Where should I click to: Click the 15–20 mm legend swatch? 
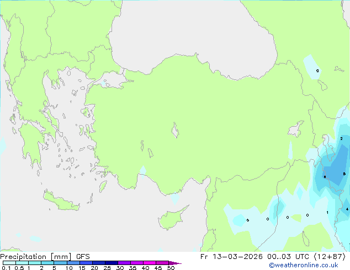click(86, 263)
